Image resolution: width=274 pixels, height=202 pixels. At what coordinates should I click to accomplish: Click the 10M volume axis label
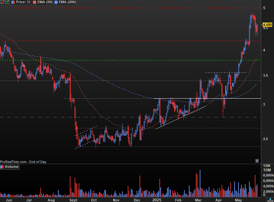(x=267, y=170)
